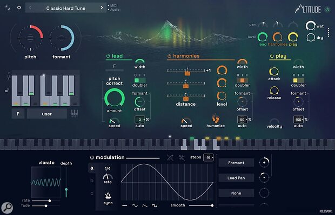The image size is (335, 215).
Task: Select the flat line waveform shape
Action: point(125,206)
